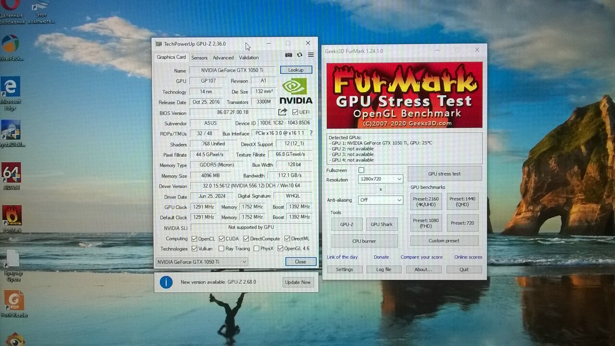Screen dimensions: 615x346
Task: Click the BIOS share/export icon
Action: 283,112
